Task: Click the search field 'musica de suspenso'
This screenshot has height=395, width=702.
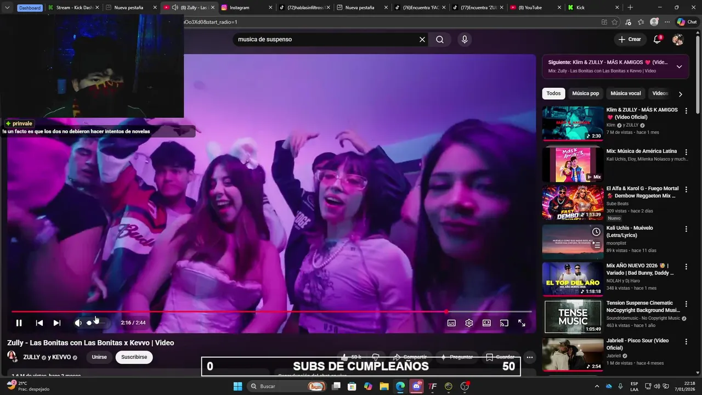Action: 326,39
